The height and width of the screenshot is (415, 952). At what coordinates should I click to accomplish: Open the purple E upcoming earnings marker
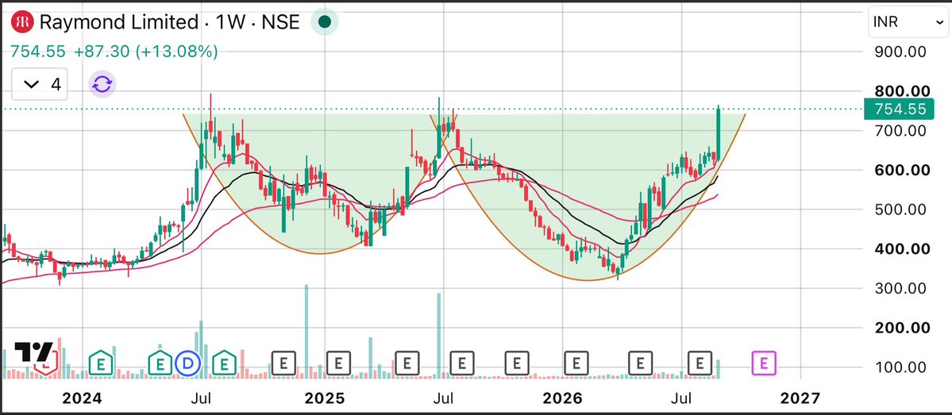(764, 363)
